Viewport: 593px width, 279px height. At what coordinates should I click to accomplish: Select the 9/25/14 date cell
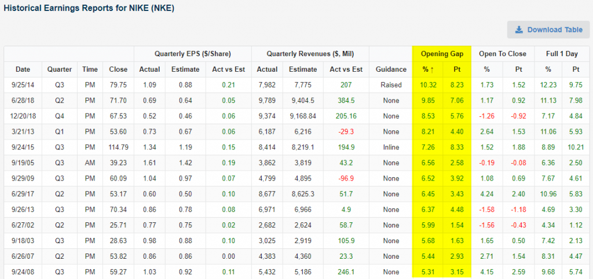[23, 85]
